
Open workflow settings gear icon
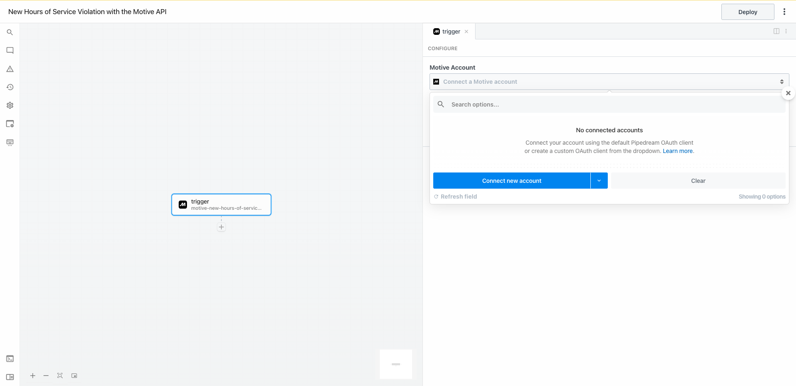pyautogui.click(x=10, y=105)
